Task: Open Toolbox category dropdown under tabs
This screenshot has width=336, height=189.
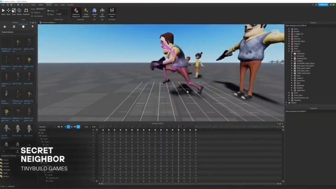Action: pos(19,32)
